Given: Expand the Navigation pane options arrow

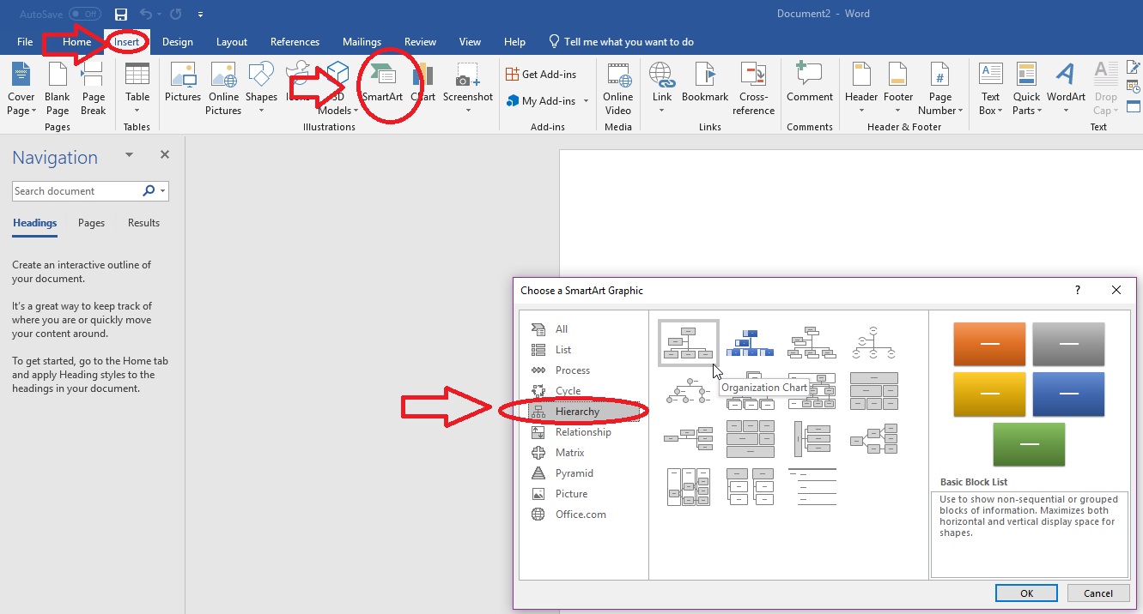Looking at the screenshot, I should point(130,155).
